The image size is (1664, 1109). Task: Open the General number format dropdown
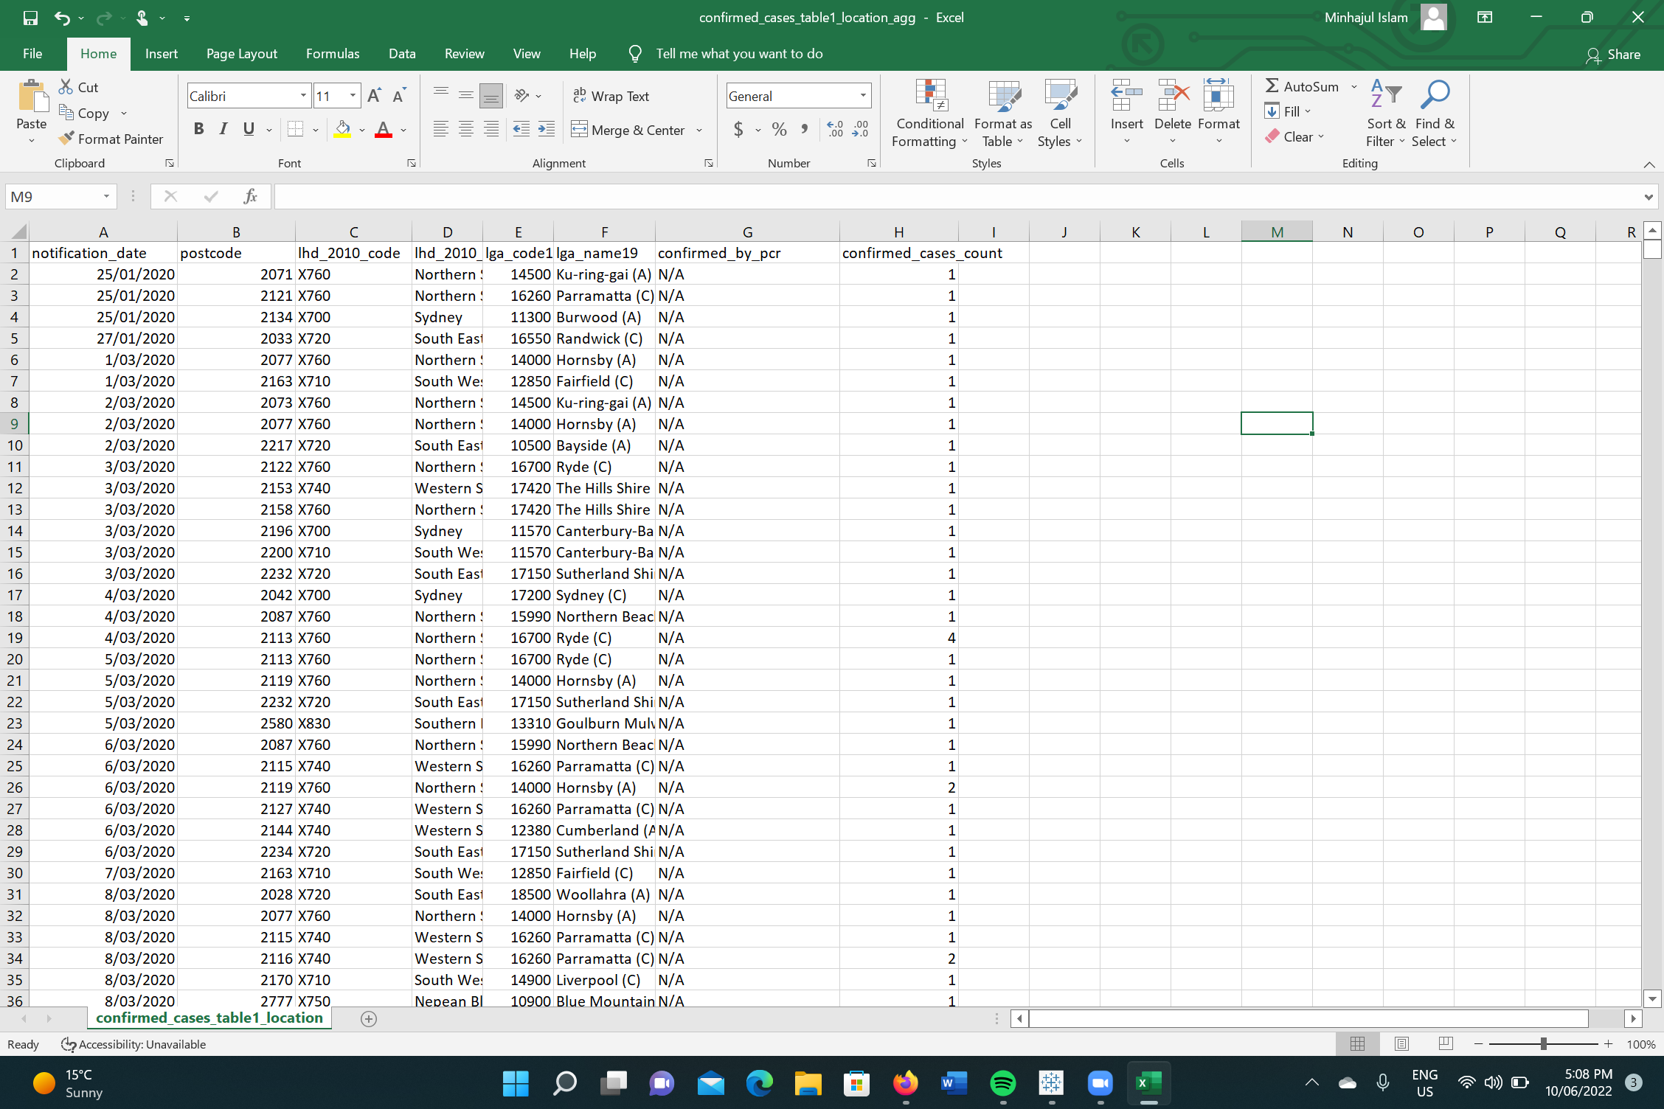tap(863, 96)
